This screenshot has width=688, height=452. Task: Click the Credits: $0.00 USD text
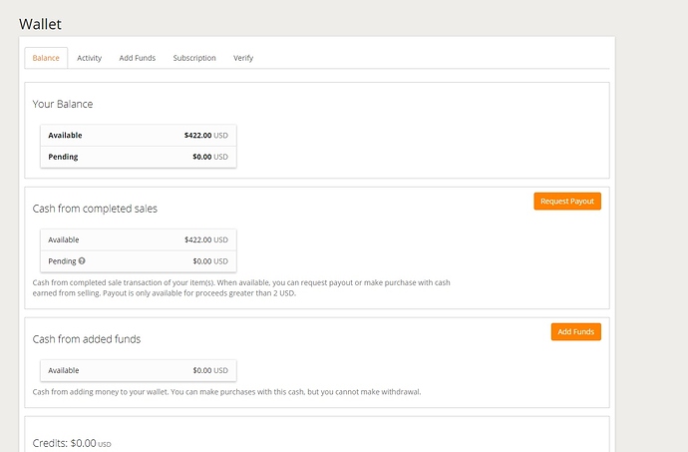[x=72, y=443]
